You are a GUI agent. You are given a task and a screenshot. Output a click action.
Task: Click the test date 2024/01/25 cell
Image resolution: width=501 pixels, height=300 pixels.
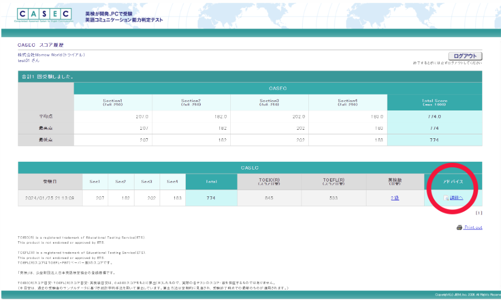(50, 198)
